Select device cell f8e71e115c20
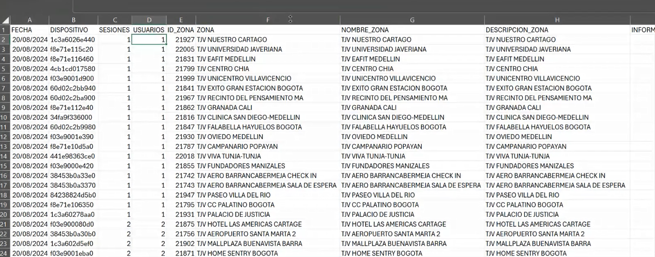The height and width of the screenshot is (257, 655). (x=73, y=50)
